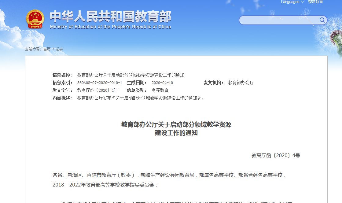Viewport: 342px width, 203px height.
Task: Go to 首页 in the breadcrumb
Action: pos(47,49)
